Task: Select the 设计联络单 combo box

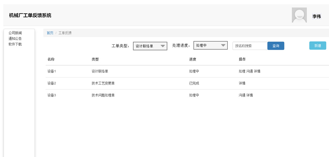Action: pos(150,46)
